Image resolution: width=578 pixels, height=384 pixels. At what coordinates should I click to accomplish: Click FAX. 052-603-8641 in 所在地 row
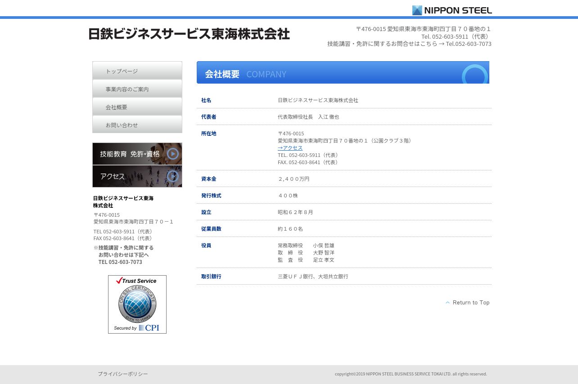tap(309, 162)
